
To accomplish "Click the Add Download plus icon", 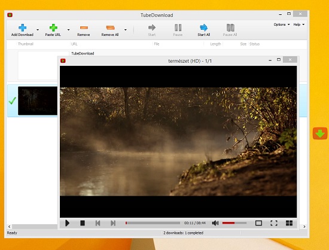I will 22,28.
